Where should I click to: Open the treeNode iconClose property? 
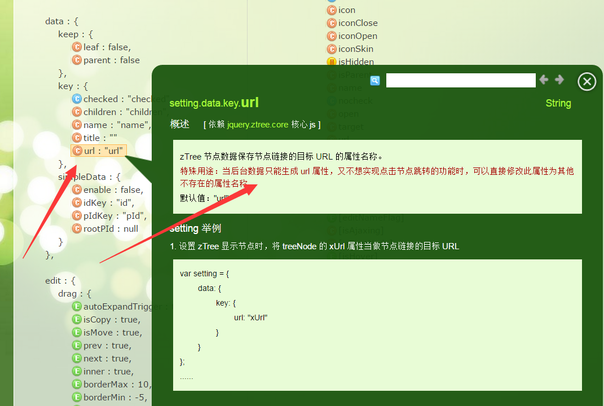pyautogui.click(x=352, y=23)
